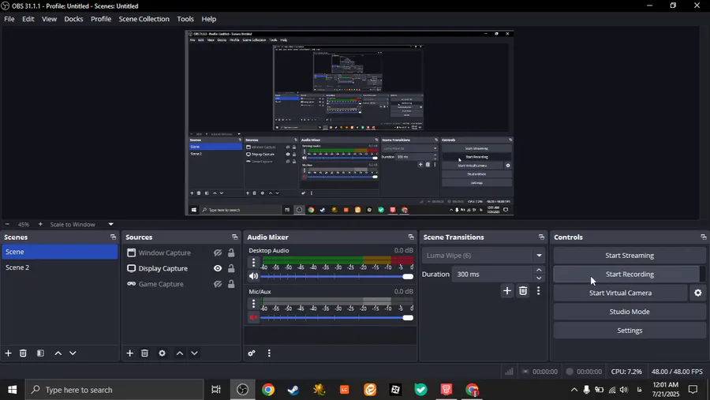Open scene filters icon in Scenes dock
This screenshot has width=710, height=400.
pyautogui.click(x=40, y=353)
